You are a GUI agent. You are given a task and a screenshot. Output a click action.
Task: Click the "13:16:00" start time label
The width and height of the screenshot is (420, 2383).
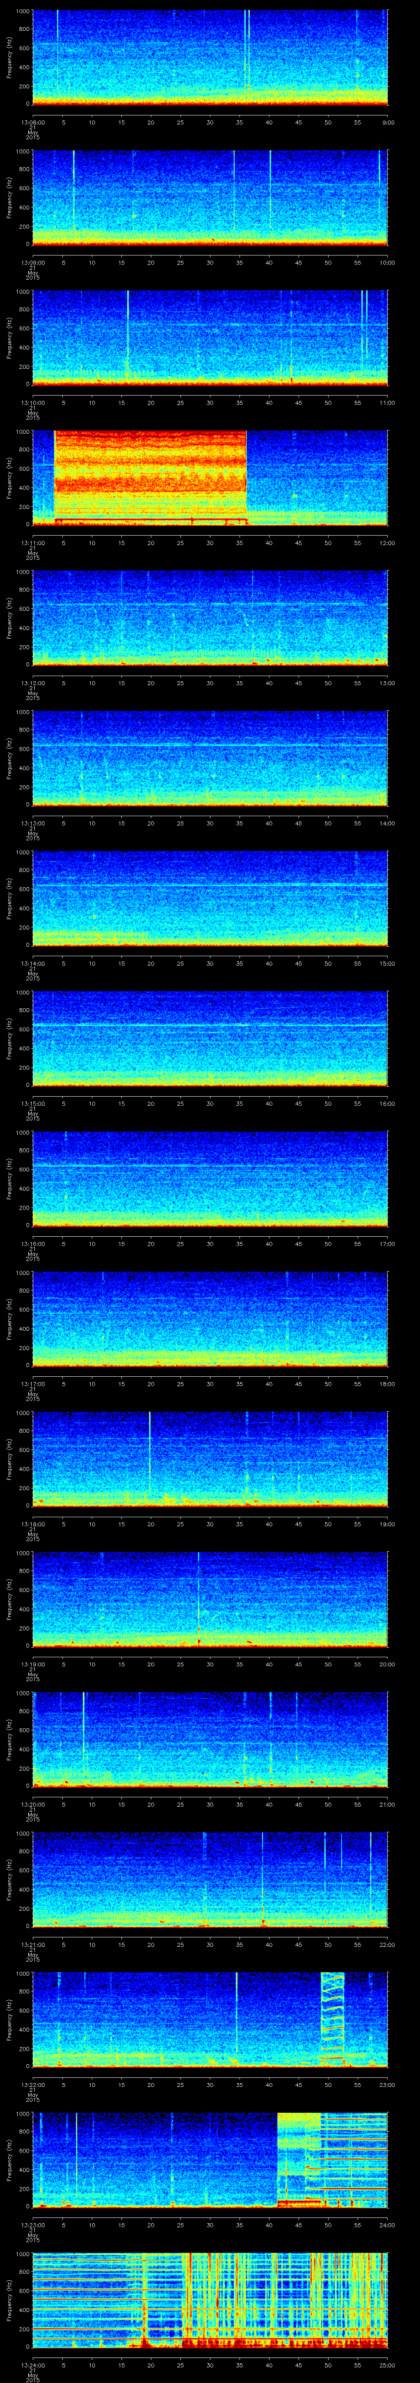32,1243
